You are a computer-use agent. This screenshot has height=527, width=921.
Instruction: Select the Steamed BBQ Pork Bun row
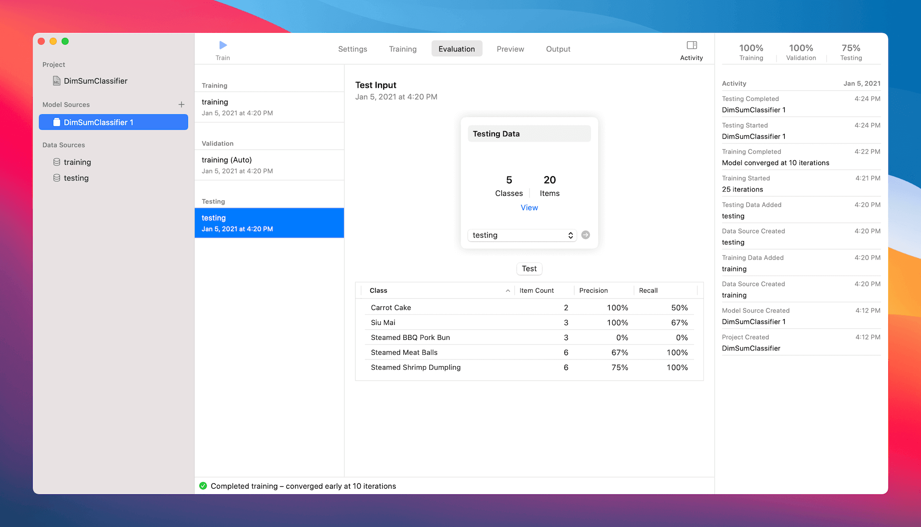529,337
